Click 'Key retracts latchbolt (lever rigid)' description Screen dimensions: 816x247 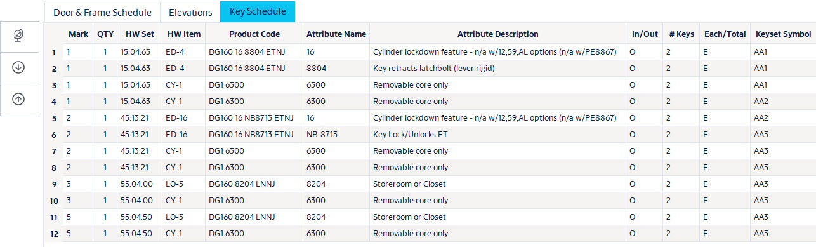pos(433,69)
